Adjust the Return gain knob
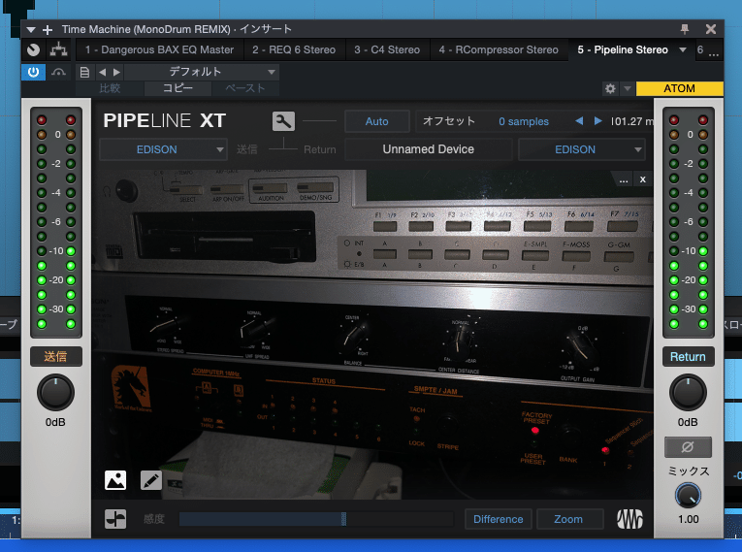This screenshot has width=742, height=552. pos(688,393)
